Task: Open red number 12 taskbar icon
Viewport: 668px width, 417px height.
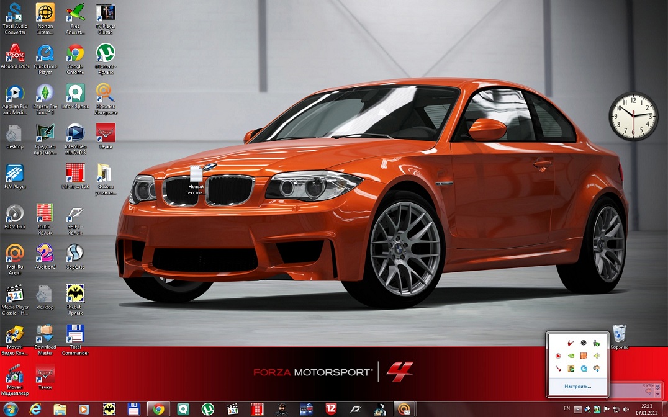Action: 331,410
